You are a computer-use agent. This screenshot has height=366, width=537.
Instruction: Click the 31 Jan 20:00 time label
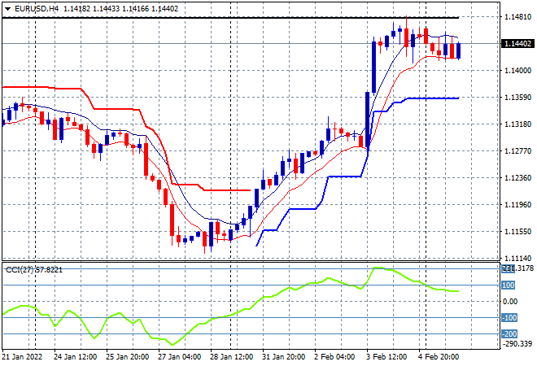pyautogui.click(x=284, y=357)
